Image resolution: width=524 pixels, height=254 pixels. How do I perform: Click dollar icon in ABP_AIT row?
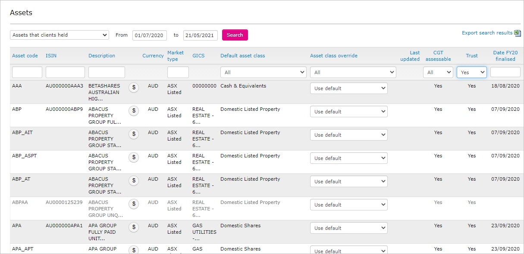click(x=134, y=134)
